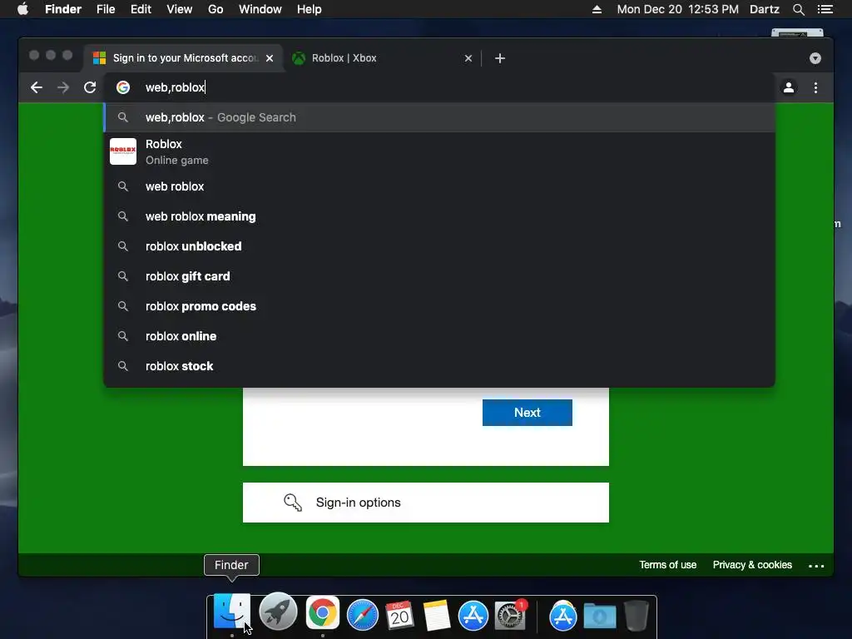Open the Apple menu

[x=22, y=9]
